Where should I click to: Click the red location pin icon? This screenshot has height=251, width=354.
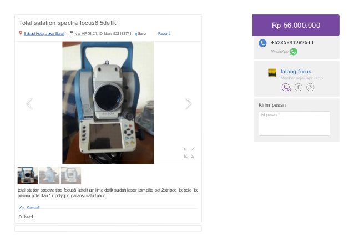pyautogui.click(x=21, y=33)
